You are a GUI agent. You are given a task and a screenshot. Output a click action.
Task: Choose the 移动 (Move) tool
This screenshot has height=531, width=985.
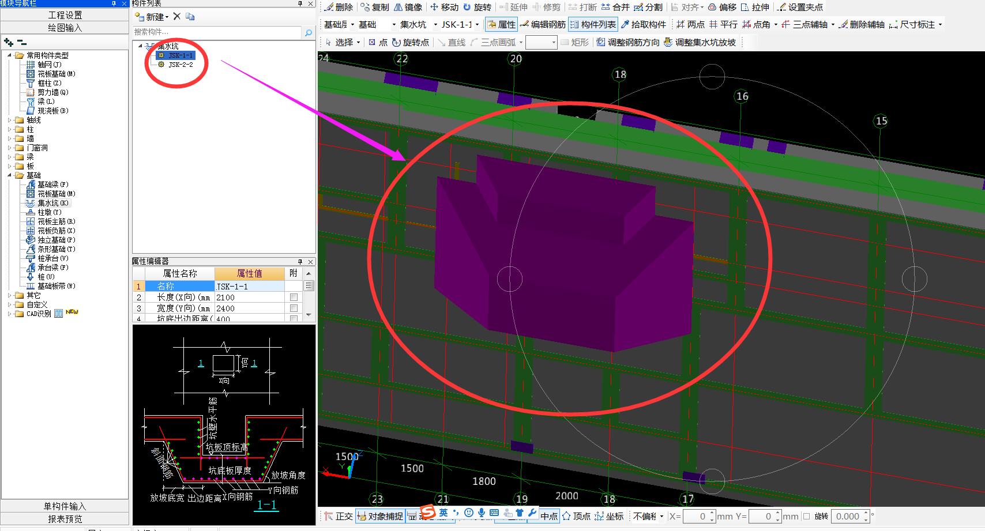coord(444,7)
